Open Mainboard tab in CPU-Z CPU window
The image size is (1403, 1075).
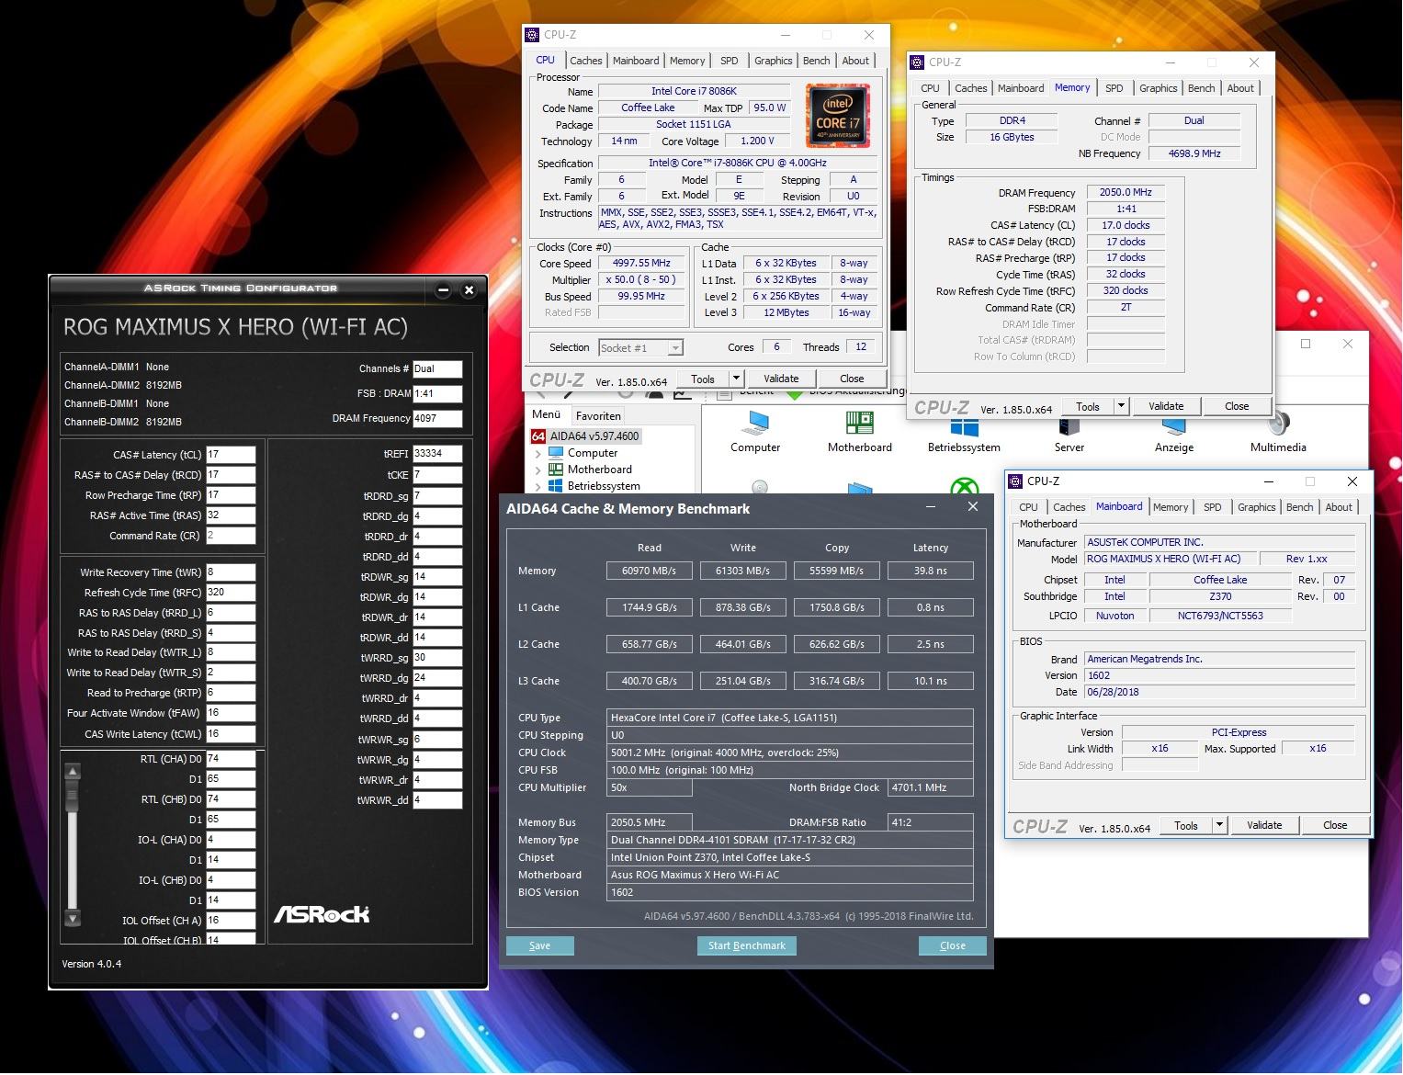[636, 61]
